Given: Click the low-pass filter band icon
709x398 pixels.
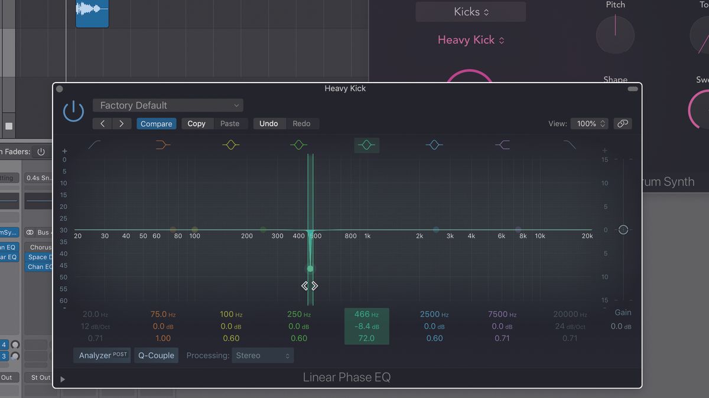Looking at the screenshot, I should 570,144.
